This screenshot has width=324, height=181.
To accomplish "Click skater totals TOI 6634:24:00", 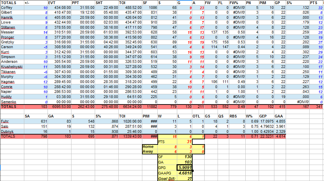I will [130, 107].
